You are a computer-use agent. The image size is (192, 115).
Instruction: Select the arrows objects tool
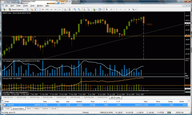133,10
